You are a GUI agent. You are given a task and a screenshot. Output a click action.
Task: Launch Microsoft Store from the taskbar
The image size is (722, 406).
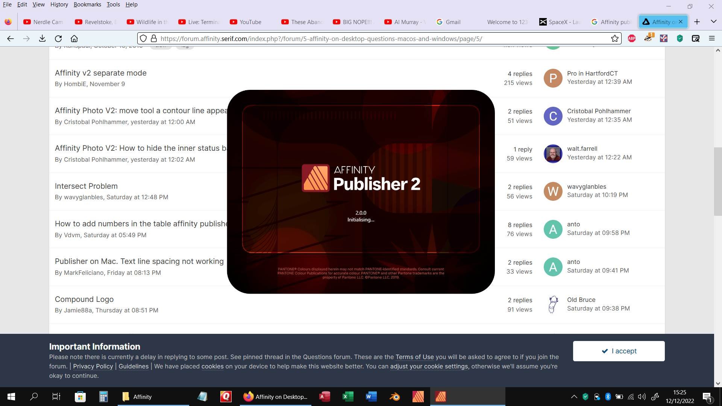(x=80, y=397)
